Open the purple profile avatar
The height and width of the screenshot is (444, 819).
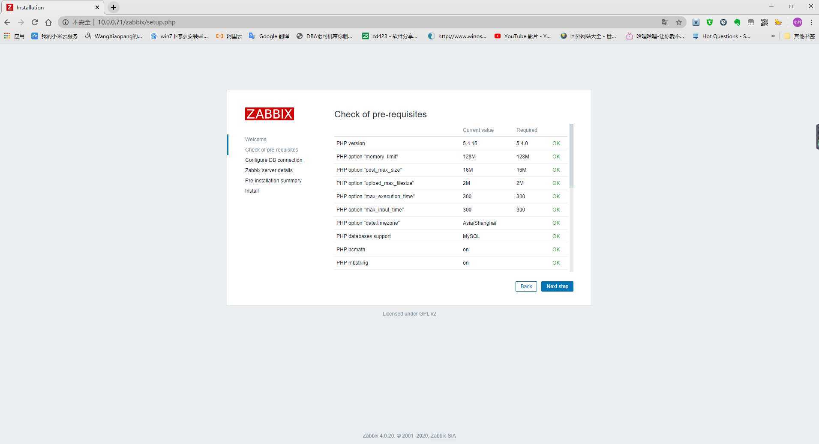(798, 22)
